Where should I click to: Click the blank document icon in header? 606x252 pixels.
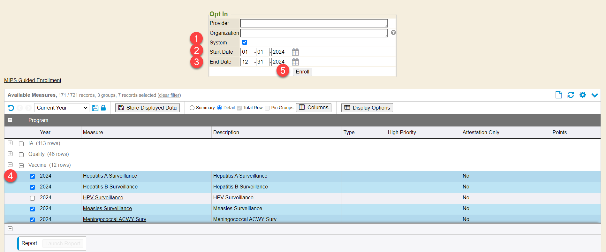558,95
